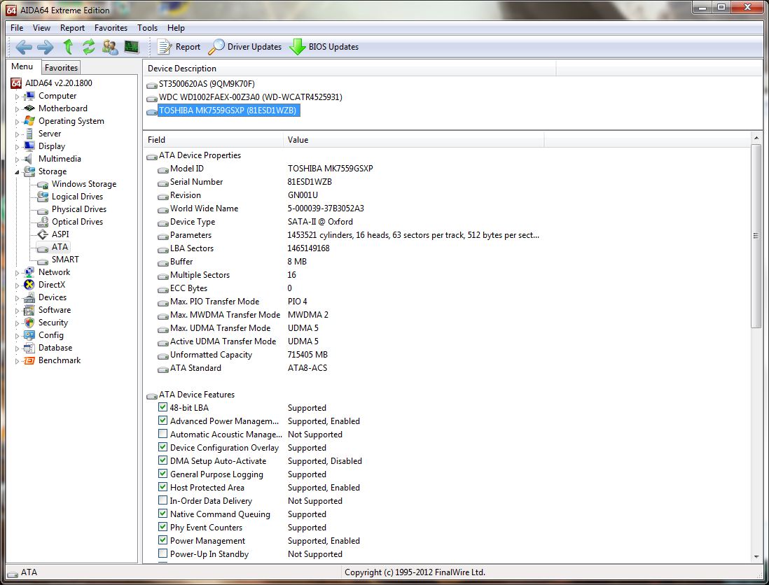The width and height of the screenshot is (769, 585).
Task: Click the Multimedia speaker icon
Action: (x=29, y=159)
